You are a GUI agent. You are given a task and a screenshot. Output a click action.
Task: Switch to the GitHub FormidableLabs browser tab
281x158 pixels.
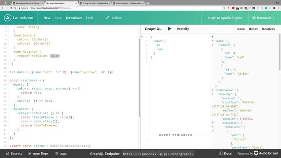click(28, 3)
